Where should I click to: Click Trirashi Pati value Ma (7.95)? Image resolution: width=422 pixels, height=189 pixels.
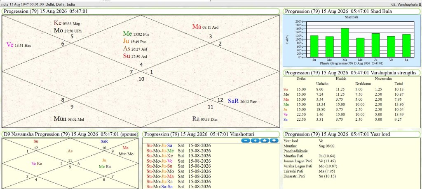(326, 171)
